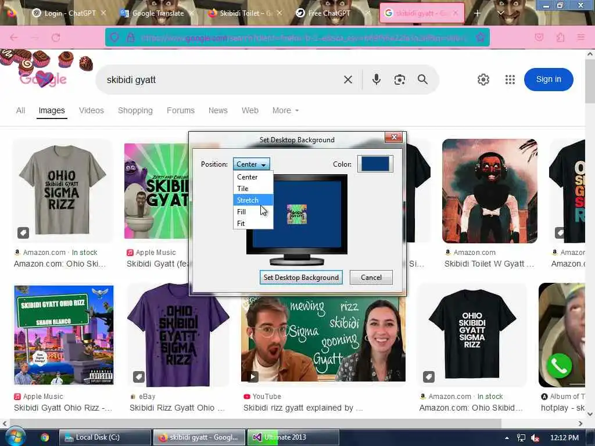The image size is (595, 446).
Task: Switch to the Shopping results tab
Action: point(135,110)
